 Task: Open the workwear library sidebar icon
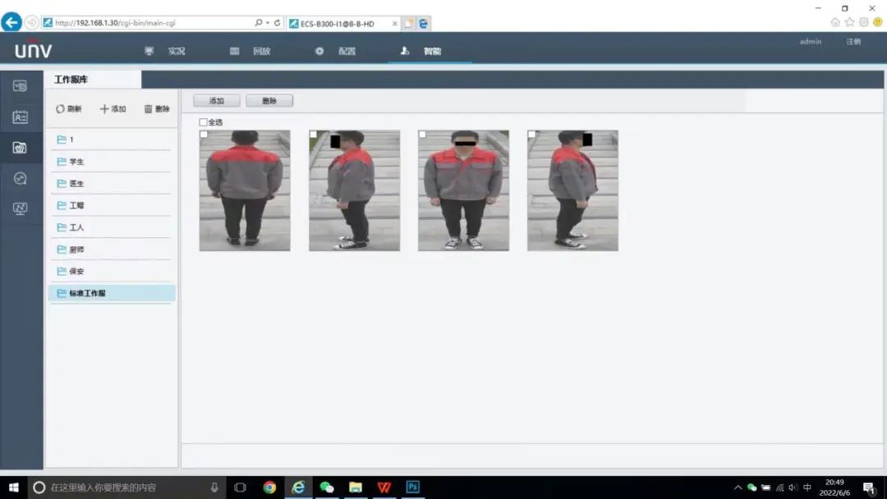click(21, 148)
